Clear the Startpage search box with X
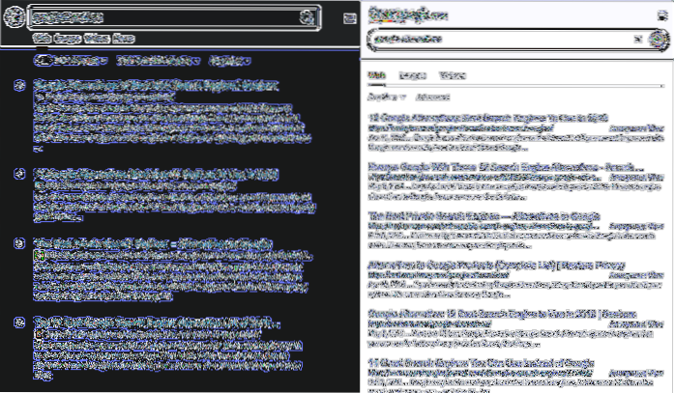The width and height of the screenshot is (674, 393). pyautogui.click(x=637, y=40)
